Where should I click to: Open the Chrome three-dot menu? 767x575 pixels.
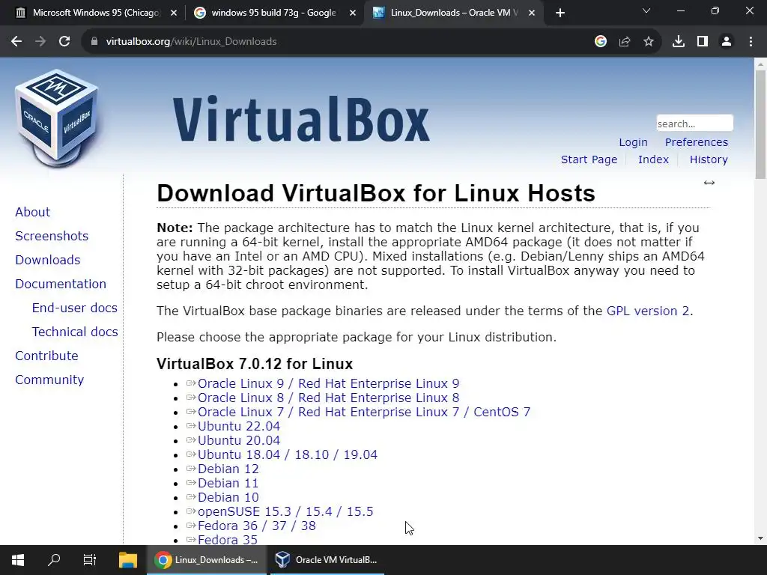click(751, 42)
